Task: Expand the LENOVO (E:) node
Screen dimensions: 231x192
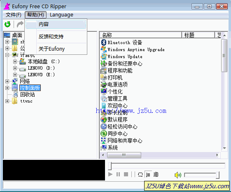Action: pos(15,75)
